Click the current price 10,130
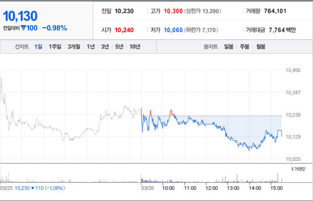The image size is (313, 201). point(20,16)
